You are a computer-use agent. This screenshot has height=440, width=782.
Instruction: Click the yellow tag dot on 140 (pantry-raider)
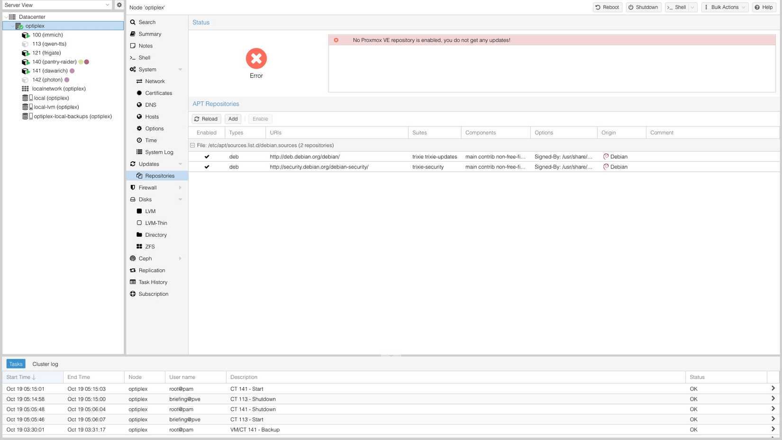(x=81, y=62)
